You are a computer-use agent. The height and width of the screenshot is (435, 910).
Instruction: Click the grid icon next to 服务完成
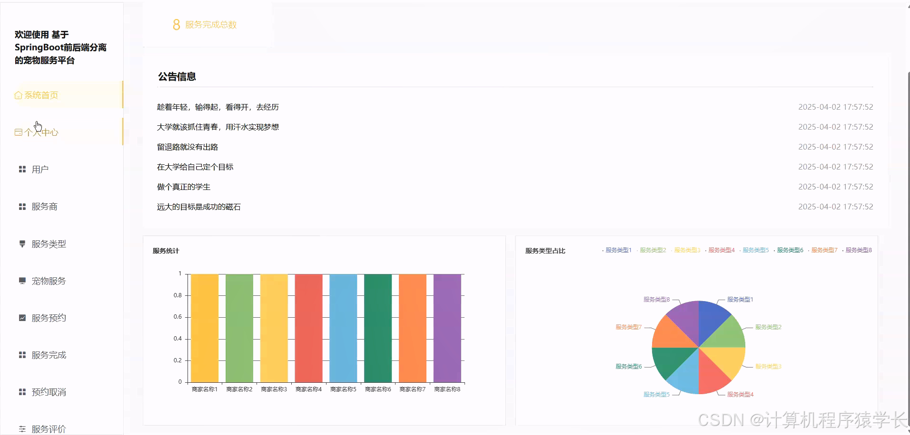pyautogui.click(x=22, y=355)
